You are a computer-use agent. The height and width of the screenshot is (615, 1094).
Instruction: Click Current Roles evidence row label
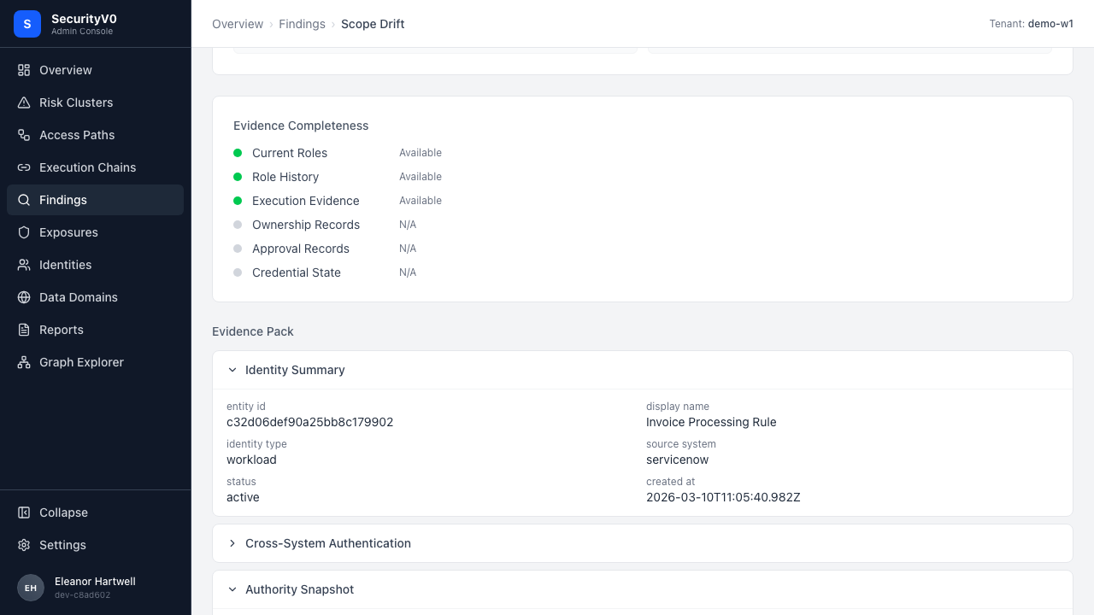[290, 153]
